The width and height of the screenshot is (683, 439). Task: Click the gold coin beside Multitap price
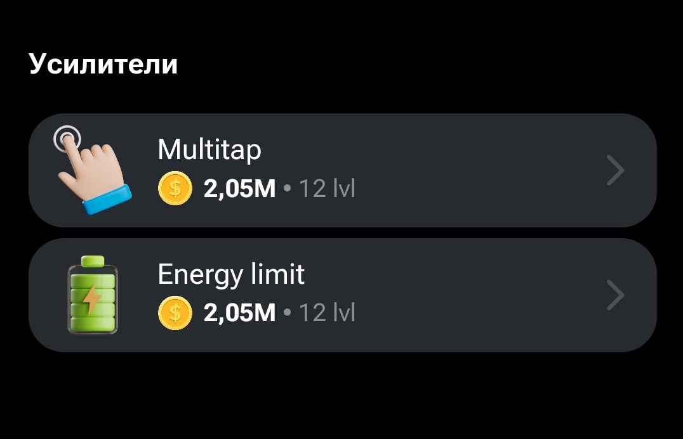(x=175, y=188)
